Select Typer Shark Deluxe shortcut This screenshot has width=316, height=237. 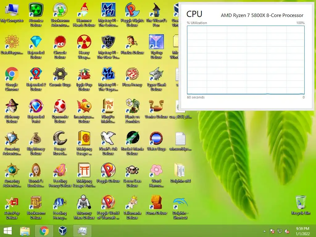click(156, 74)
